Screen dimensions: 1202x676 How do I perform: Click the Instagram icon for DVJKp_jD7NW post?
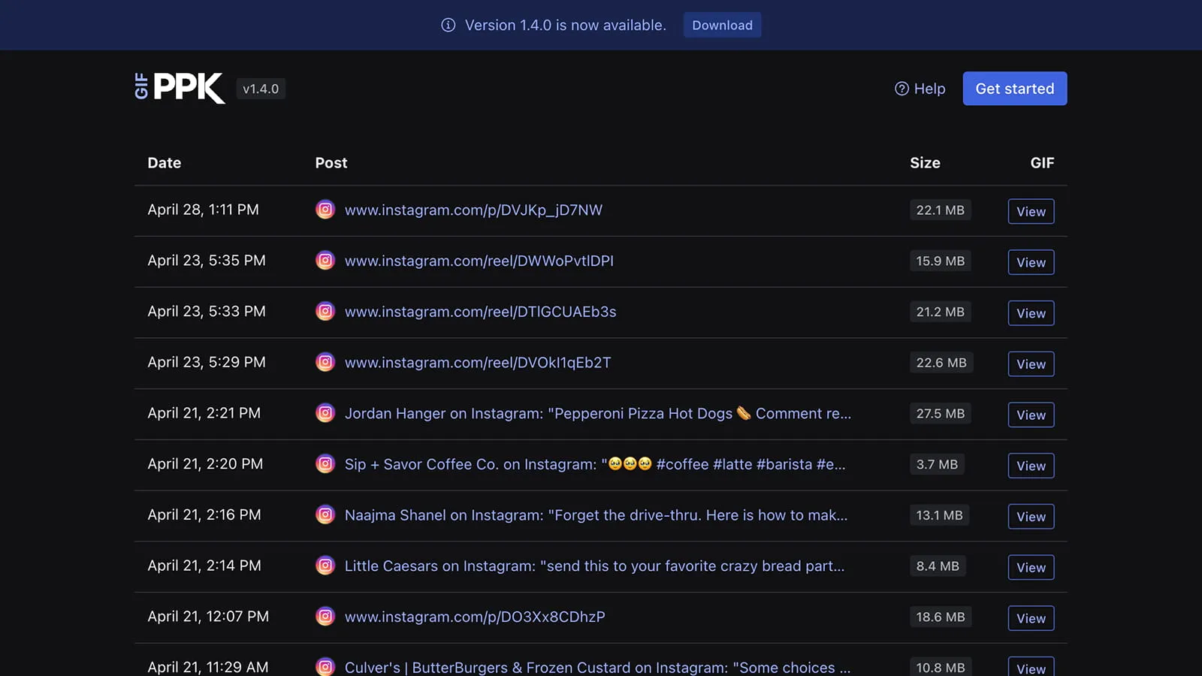point(325,210)
